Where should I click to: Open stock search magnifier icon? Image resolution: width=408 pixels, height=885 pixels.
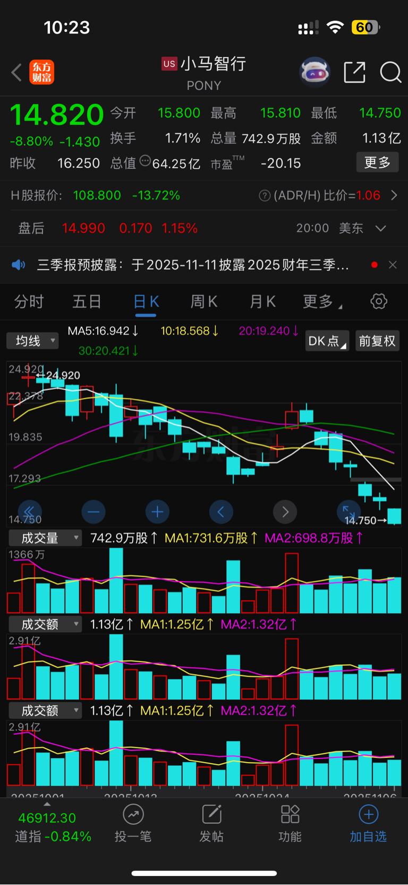point(390,72)
